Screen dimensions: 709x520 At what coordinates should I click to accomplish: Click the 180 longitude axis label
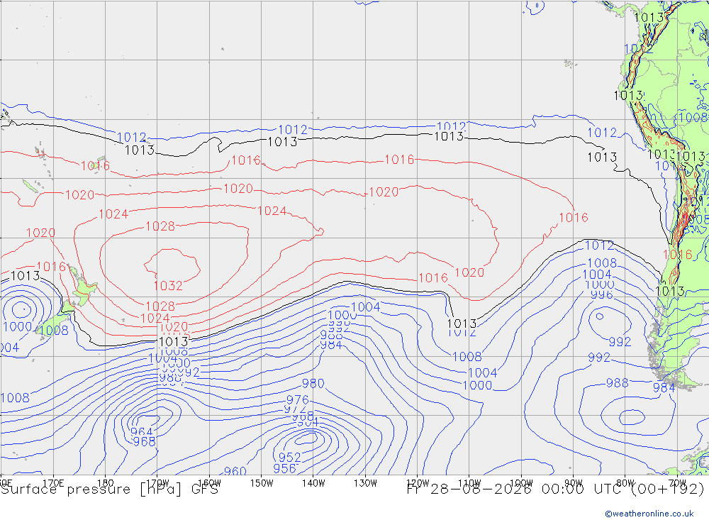coord(106,483)
